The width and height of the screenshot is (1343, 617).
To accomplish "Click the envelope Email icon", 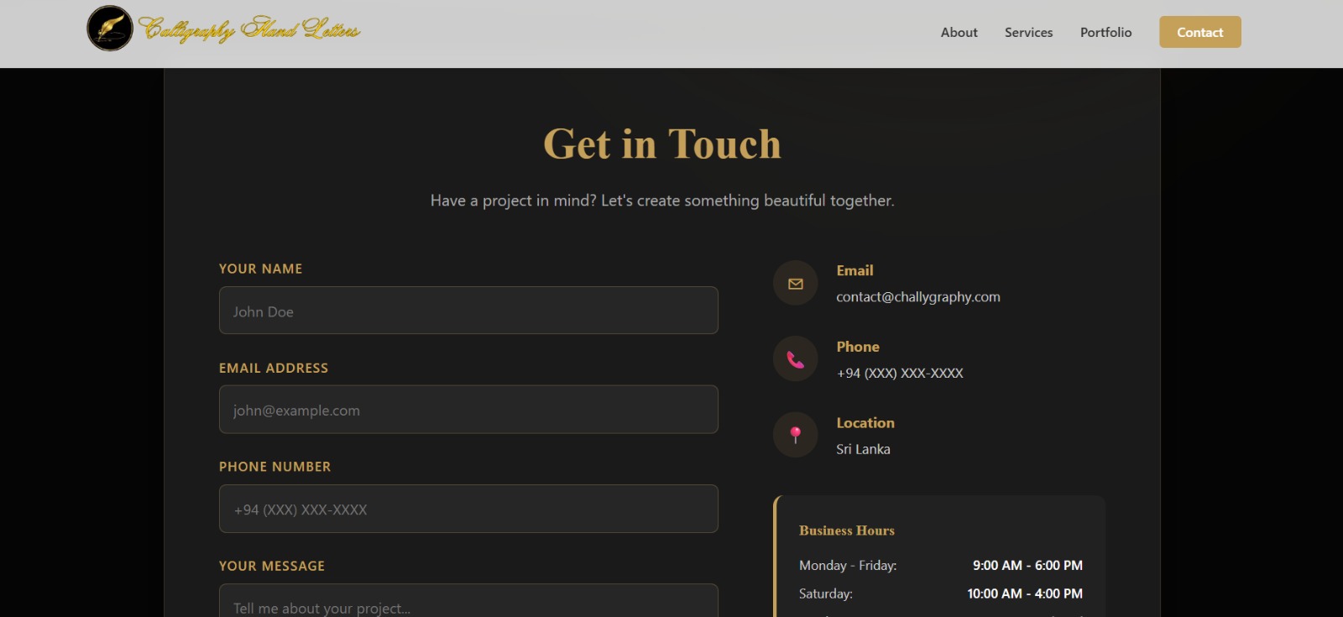I will point(796,284).
